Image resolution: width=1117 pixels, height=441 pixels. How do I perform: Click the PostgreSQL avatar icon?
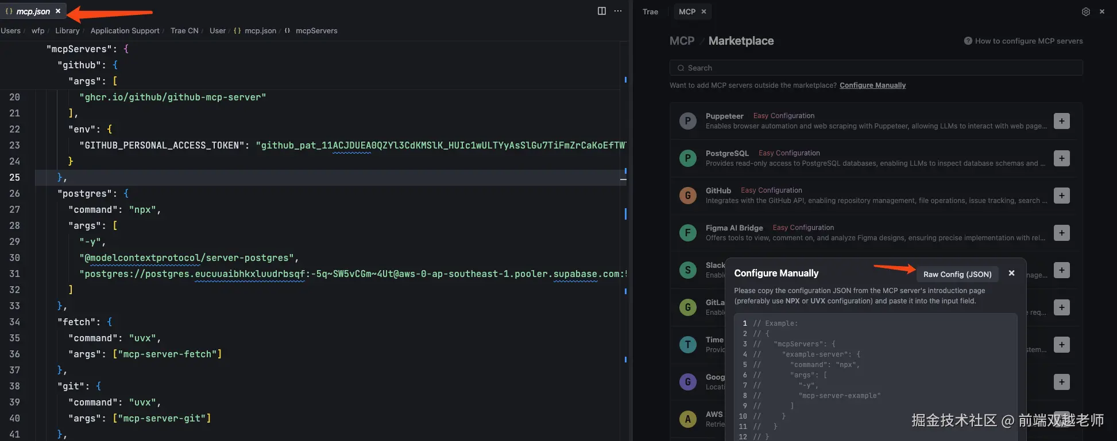coord(687,158)
